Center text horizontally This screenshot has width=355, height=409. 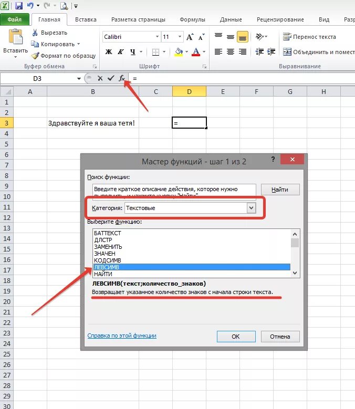[x=231, y=51]
